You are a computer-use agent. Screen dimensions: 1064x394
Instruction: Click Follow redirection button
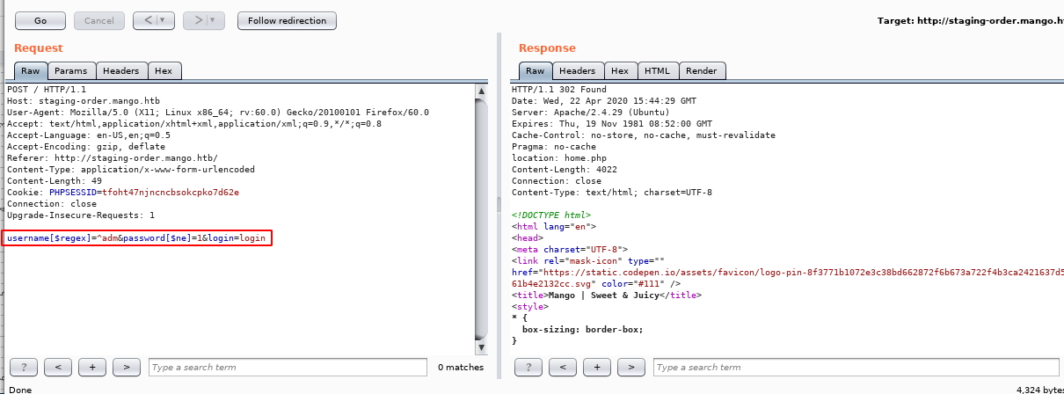tap(287, 20)
